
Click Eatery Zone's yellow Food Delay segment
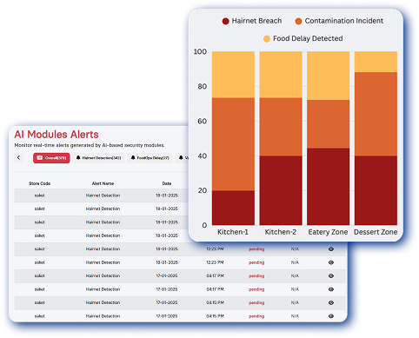pos(329,76)
